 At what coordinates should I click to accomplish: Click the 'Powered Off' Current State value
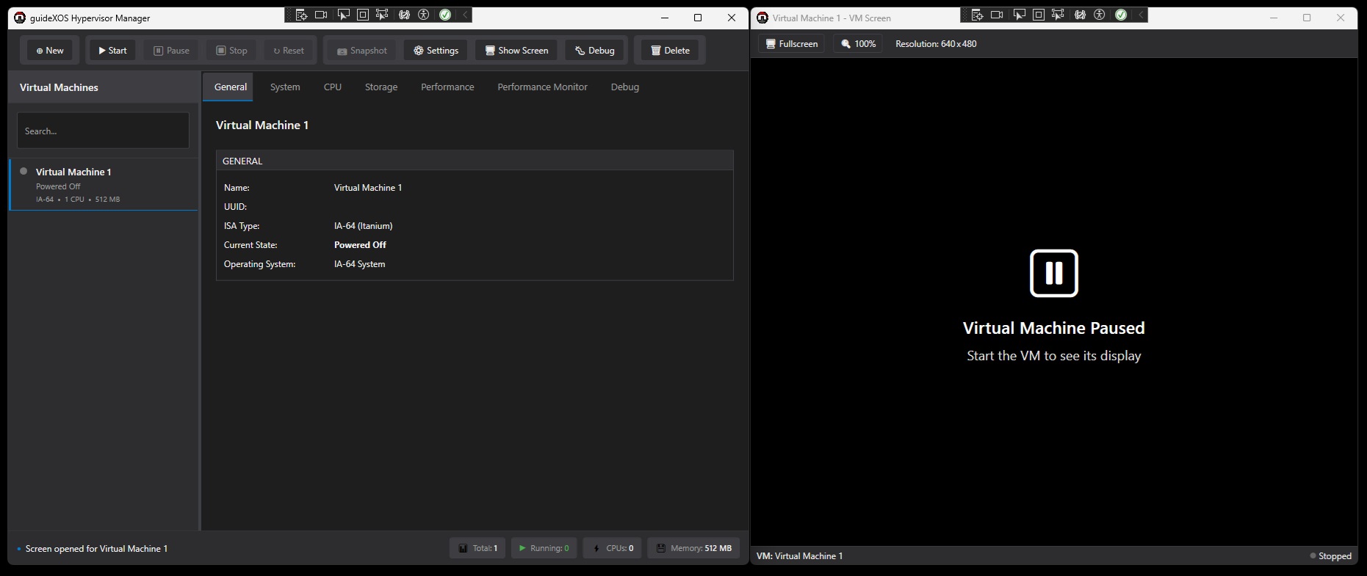click(x=360, y=245)
